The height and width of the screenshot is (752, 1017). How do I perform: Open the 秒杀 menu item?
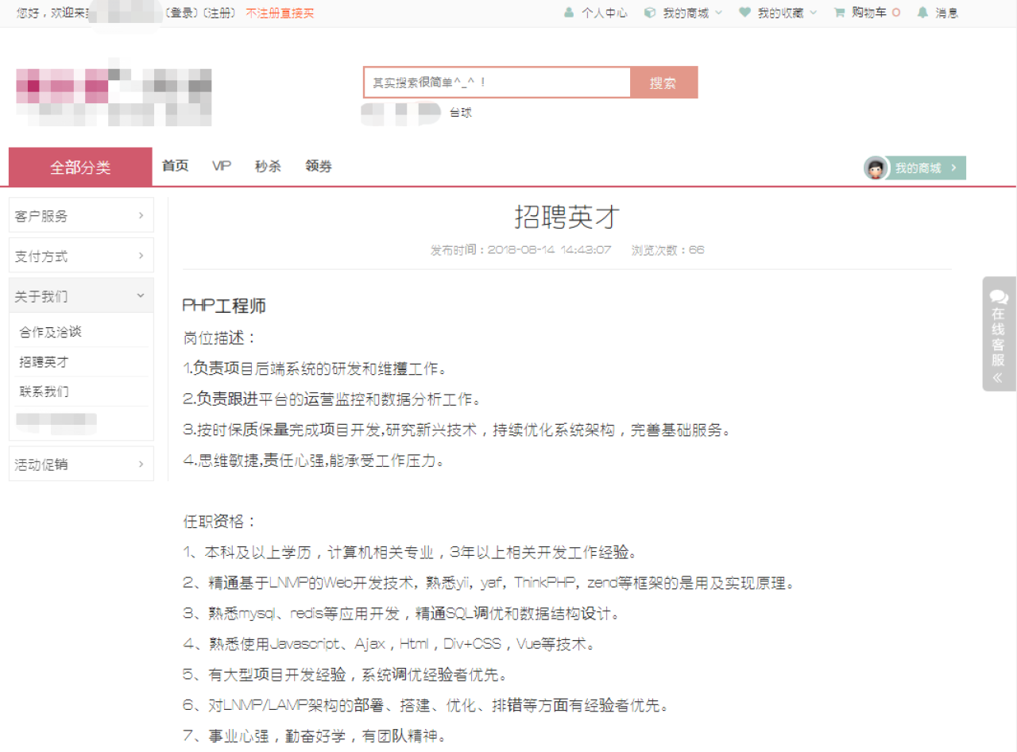[x=268, y=166]
